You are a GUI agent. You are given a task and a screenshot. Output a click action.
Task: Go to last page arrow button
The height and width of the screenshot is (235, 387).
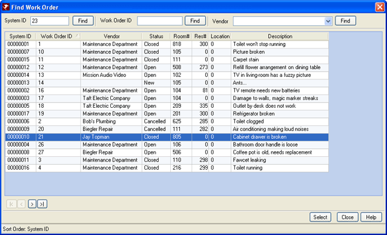coord(42,204)
